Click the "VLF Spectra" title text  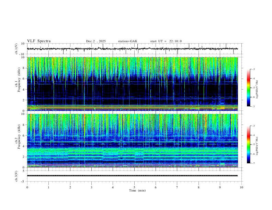coord(39,41)
